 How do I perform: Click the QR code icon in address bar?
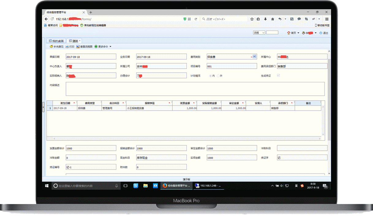coord(189,19)
